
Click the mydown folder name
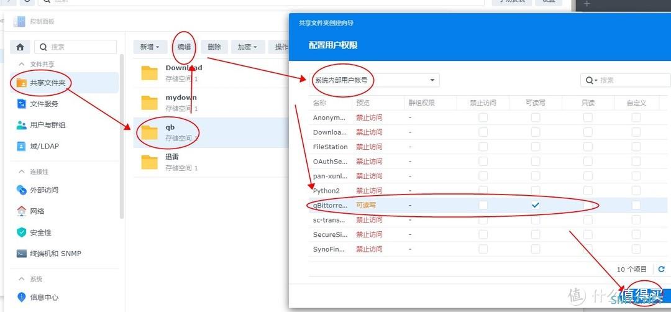pyautogui.click(x=181, y=98)
